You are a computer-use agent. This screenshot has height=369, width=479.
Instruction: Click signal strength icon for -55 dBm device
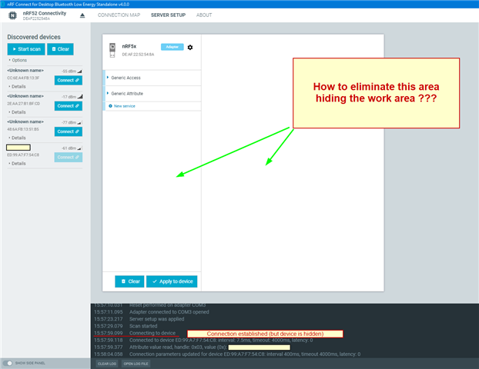(x=80, y=71)
